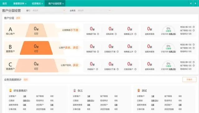Viewport: 199px width, 113px height.
Task: Click help icon next to A-tier 销售额下滑
Action: click(98, 34)
